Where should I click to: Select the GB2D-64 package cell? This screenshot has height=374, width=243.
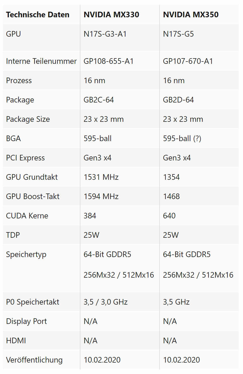178,100
